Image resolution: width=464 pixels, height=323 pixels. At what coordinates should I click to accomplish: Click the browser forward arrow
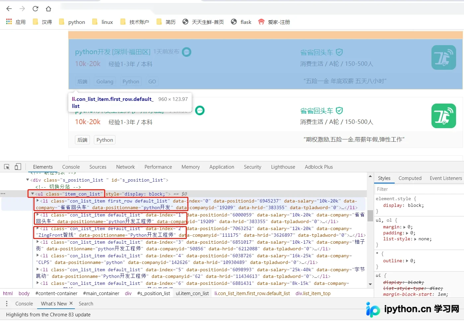(22, 9)
